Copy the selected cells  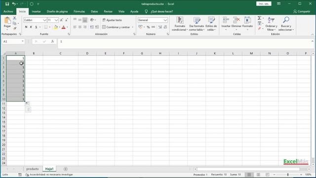[x=14, y=23]
